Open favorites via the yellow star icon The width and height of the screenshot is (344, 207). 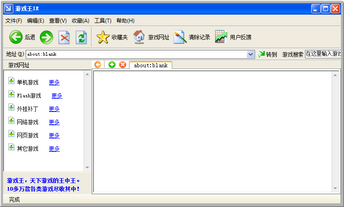[103, 37]
